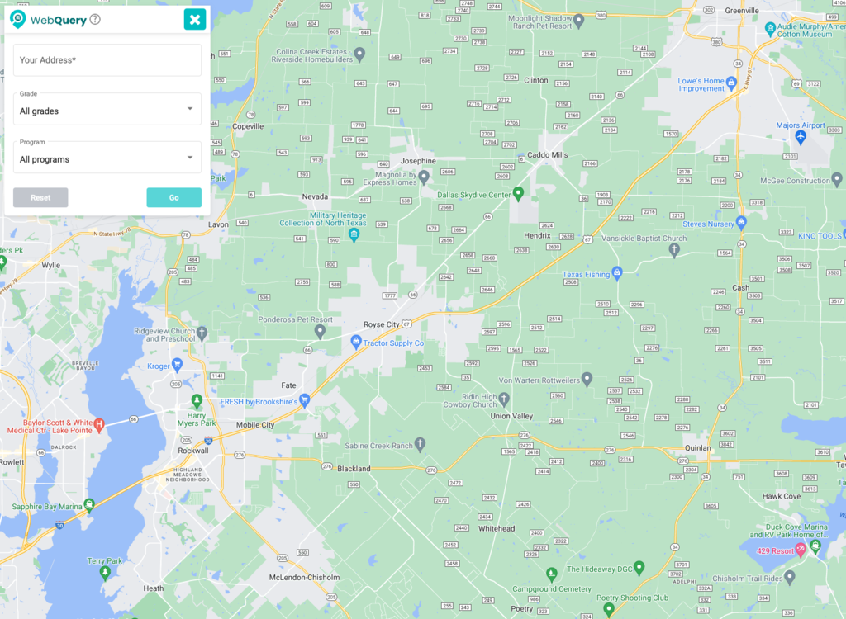This screenshot has height=619, width=846.
Task: Select the Texas Fishing shop marker
Action: tap(616, 272)
